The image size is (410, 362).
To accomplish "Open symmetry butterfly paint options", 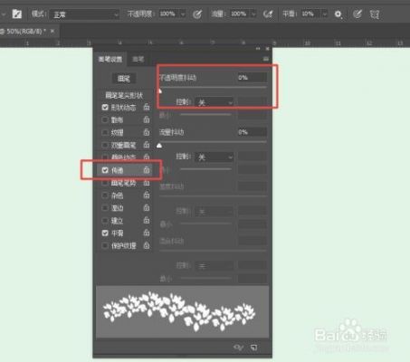I will point(375,14).
